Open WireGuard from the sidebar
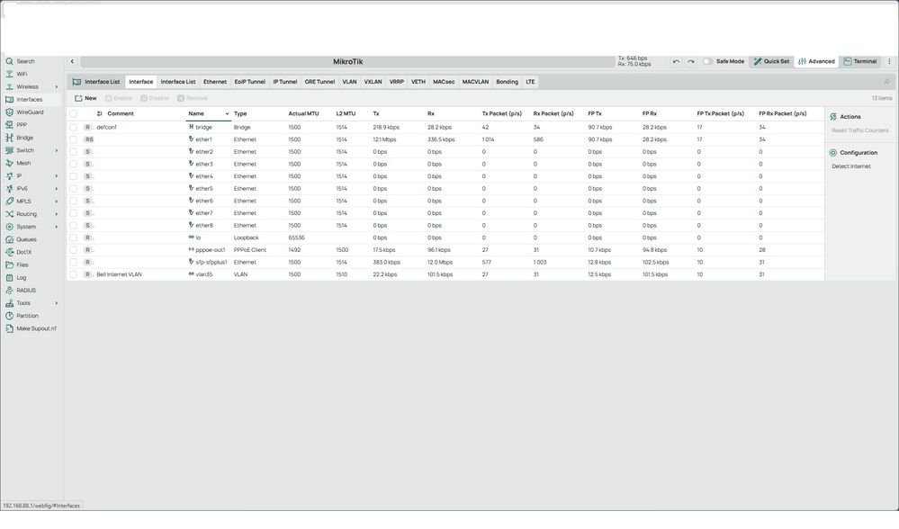The width and height of the screenshot is (899, 529). point(29,112)
